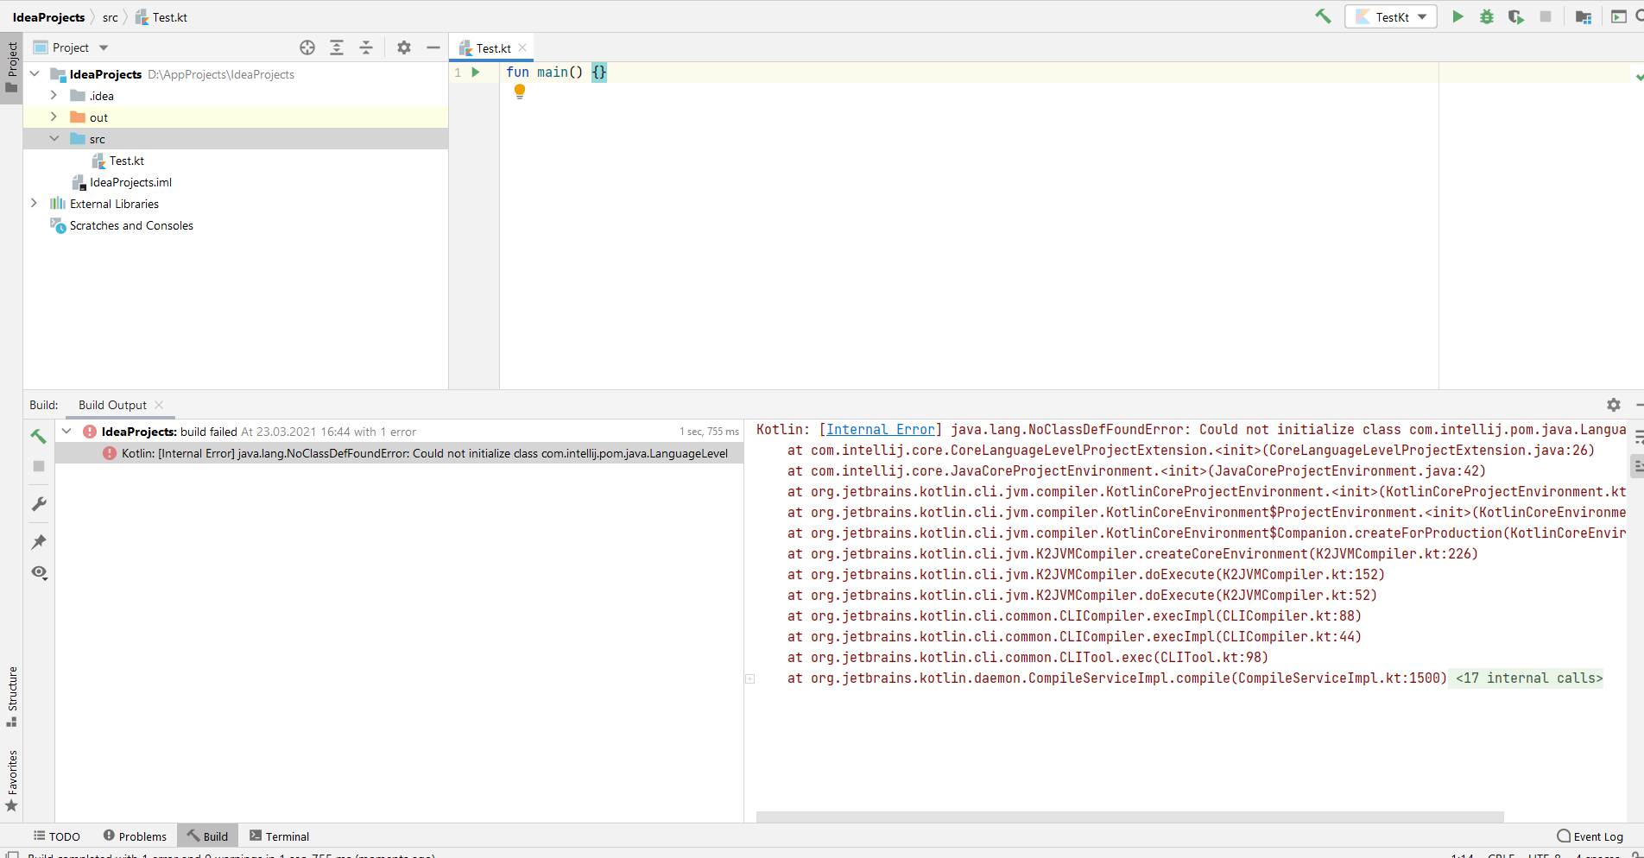This screenshot has height=858, width=1644.
Task: Expand the out folder
Action: (x=54, y=117)
